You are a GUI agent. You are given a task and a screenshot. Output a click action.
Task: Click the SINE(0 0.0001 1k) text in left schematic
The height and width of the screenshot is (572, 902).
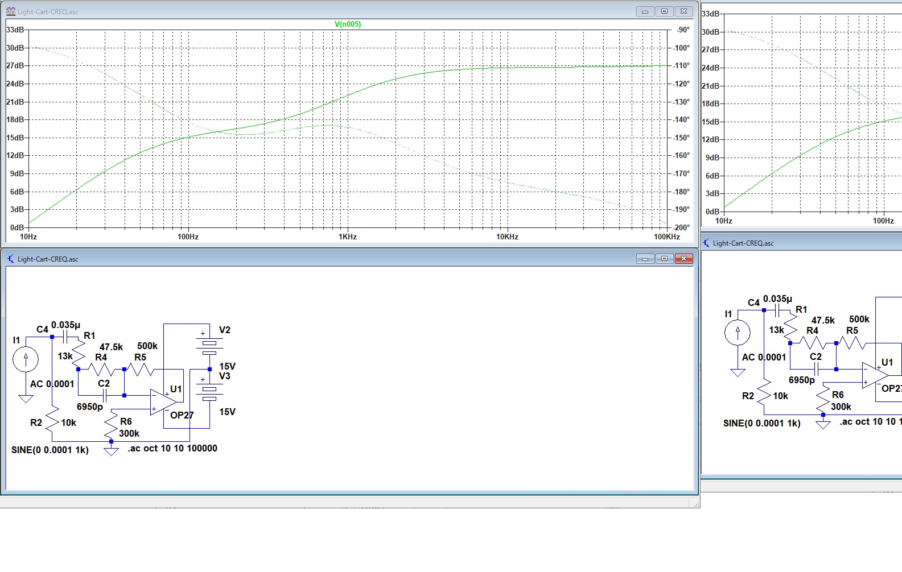[50, 450]
